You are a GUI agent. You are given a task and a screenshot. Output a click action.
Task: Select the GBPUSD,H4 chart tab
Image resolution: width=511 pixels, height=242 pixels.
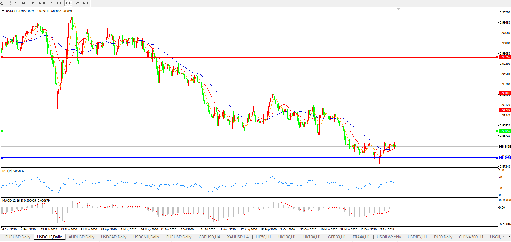click(209, 237)
